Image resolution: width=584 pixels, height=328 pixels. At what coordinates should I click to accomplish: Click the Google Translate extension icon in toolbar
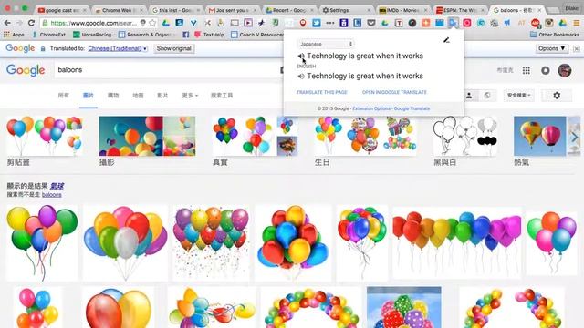click(453, 23)
